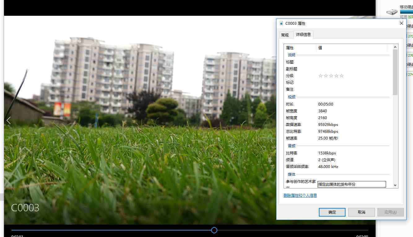Click the C0003 video title overlay
The height and width of the screenshot is (237, 413).
point(25,208)
